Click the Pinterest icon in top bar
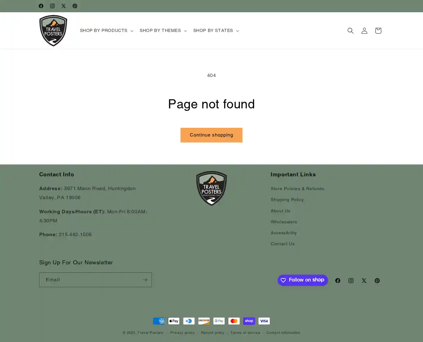Viewport: 423px width, 342px height. 75,6
